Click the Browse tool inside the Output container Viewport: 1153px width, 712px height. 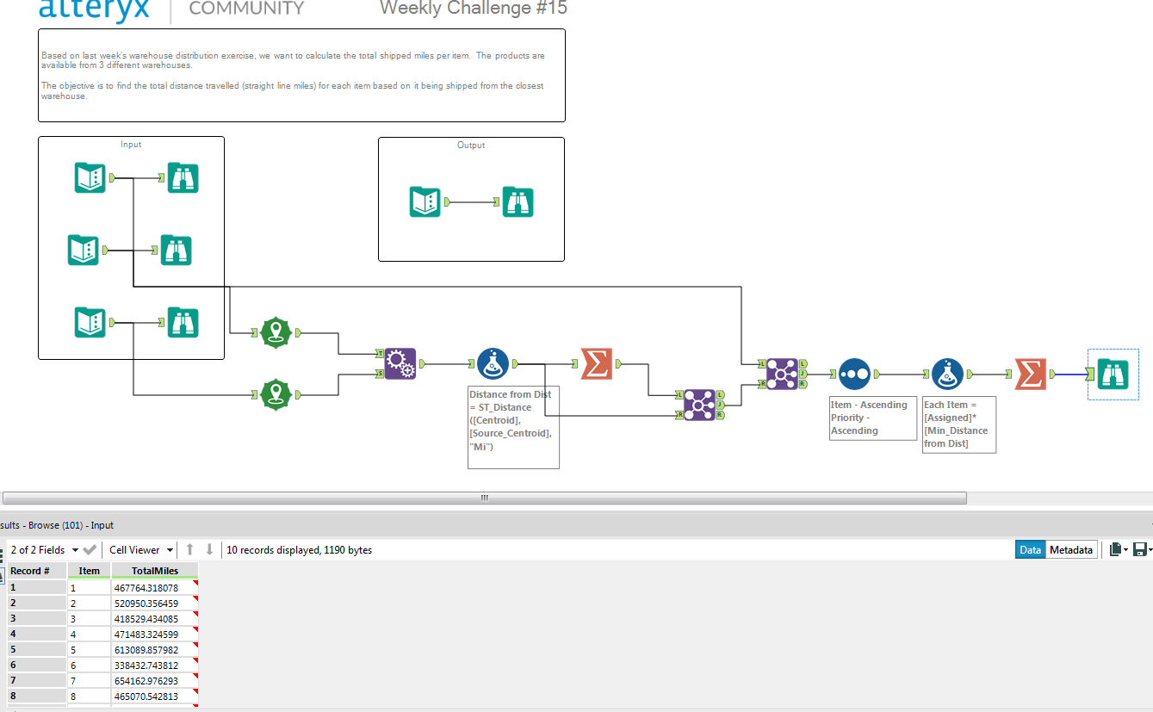[518, 201]
